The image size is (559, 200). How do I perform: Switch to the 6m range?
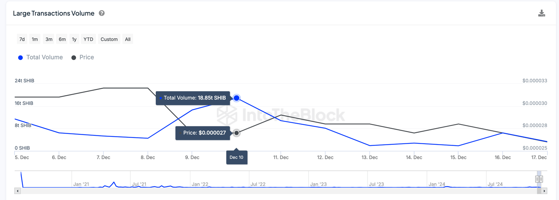[62, 39]
